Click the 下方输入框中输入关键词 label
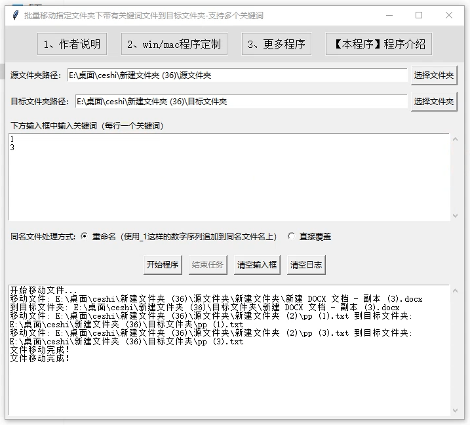470x425 pixels. tap(87, 126)
